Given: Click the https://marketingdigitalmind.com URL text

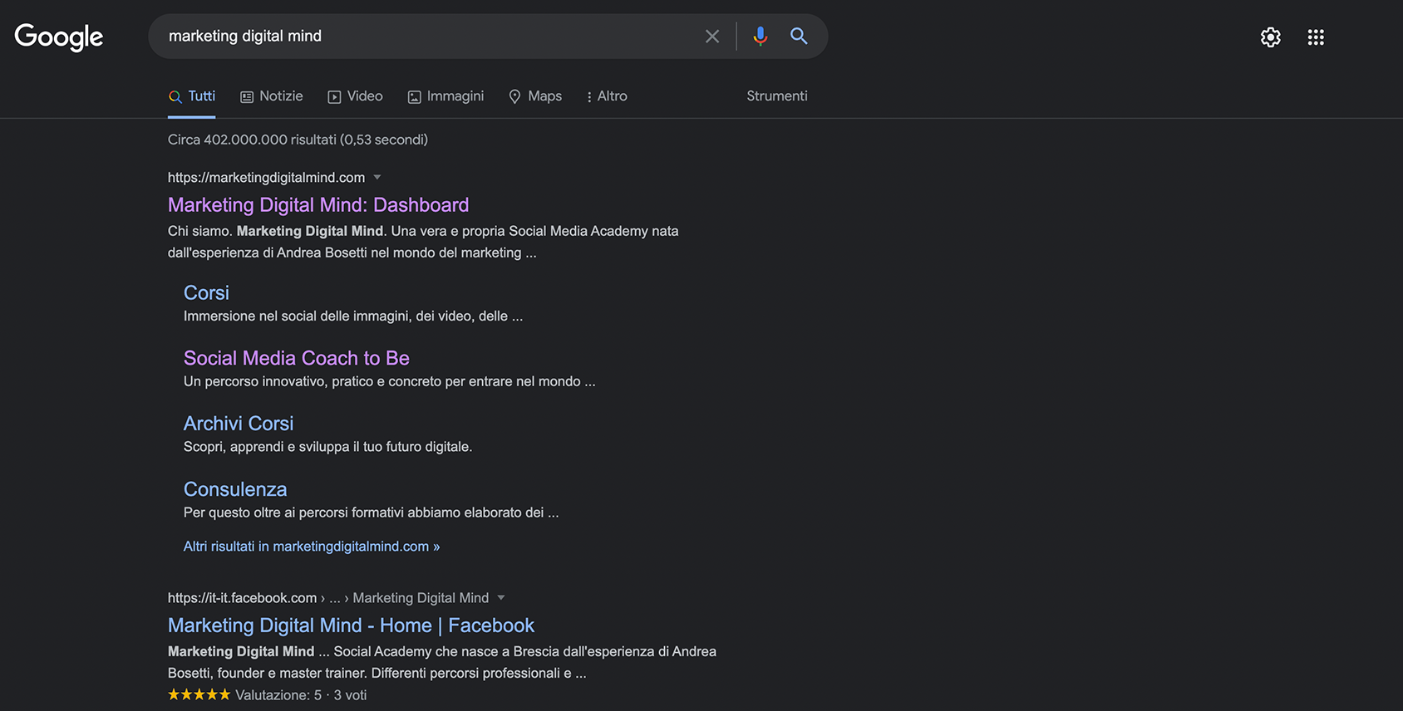Looking at the screenshot, I should click(x=266, y=178).
